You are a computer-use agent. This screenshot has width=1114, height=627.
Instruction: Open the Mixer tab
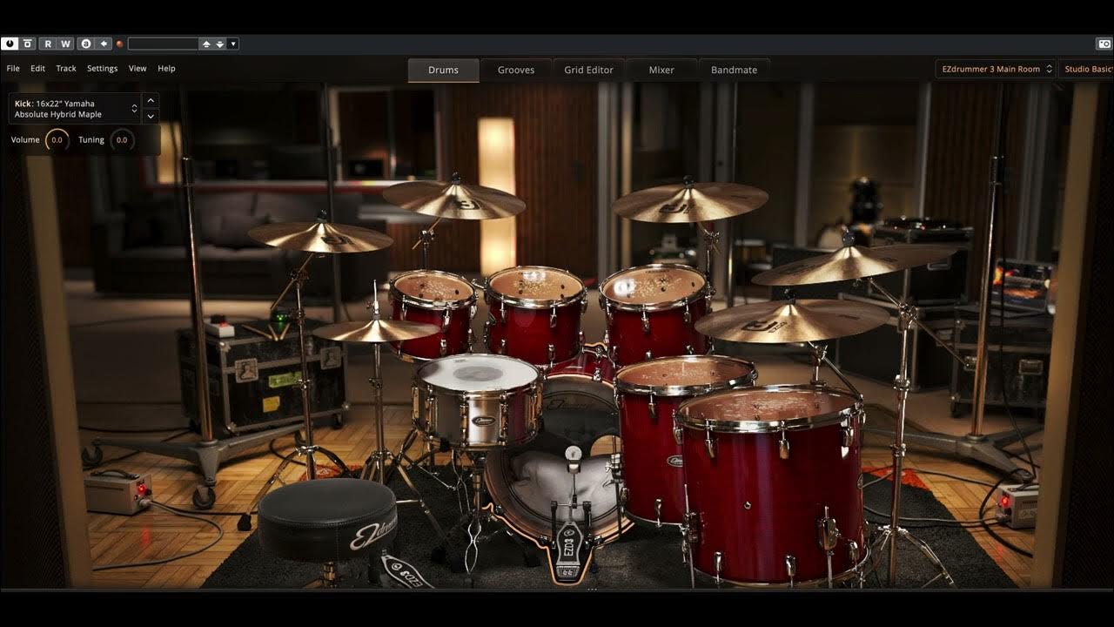click(x=661, y=70)
